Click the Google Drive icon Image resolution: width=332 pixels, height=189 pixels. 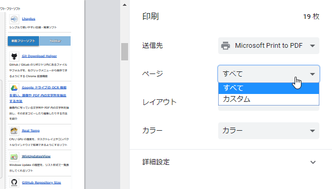pyautogui.click(x=14, y=88)
